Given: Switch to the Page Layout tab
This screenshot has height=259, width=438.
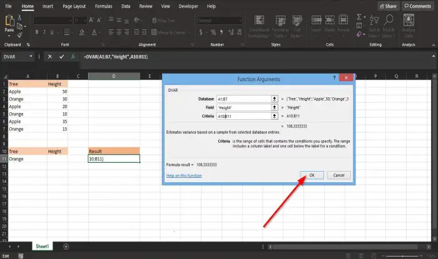Looking at the screenshot, I should [x=74, y=6].
